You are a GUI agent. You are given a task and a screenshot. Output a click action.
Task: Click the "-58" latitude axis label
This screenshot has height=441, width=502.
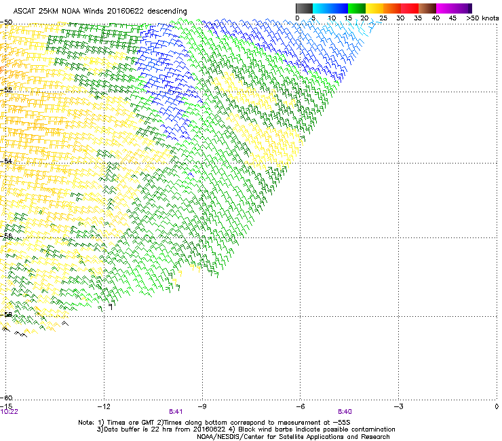click(x=6, y=315)
